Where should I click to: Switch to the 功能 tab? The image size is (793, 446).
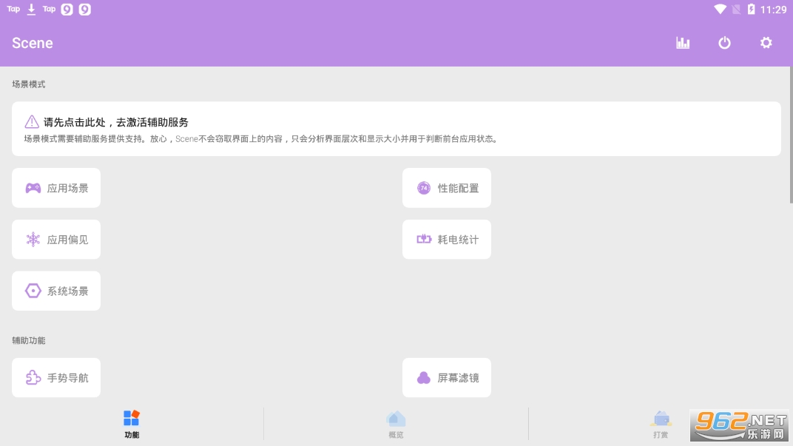[x=132, y=425]
